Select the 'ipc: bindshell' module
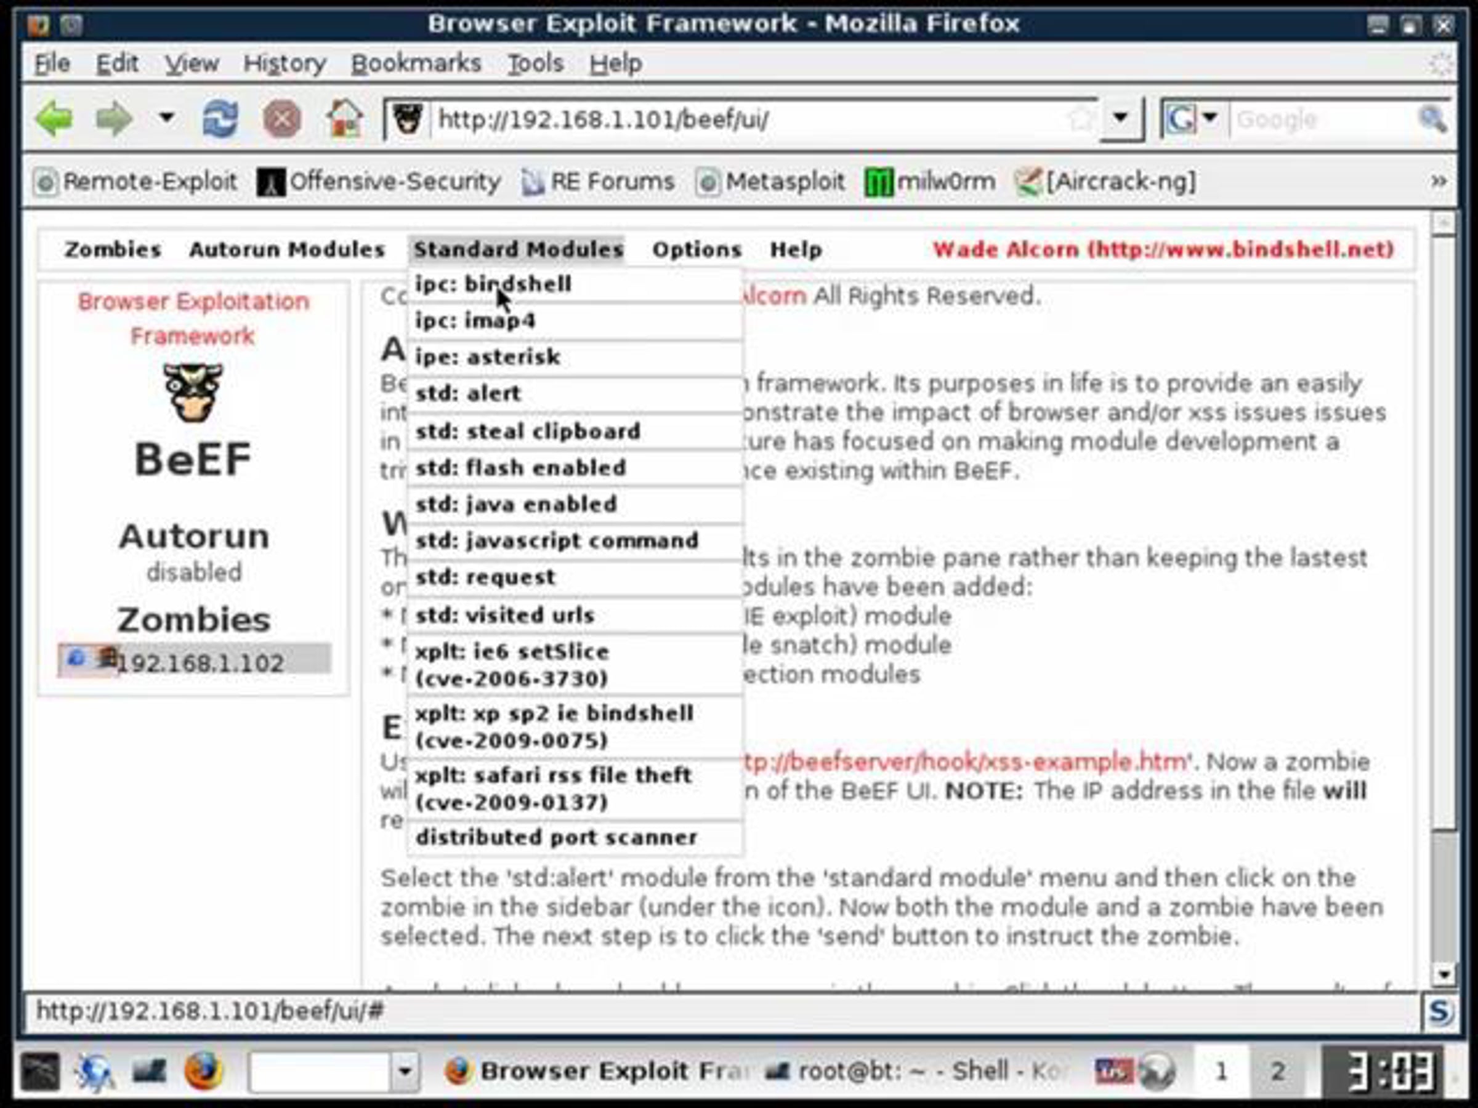 tap(575, 284)
